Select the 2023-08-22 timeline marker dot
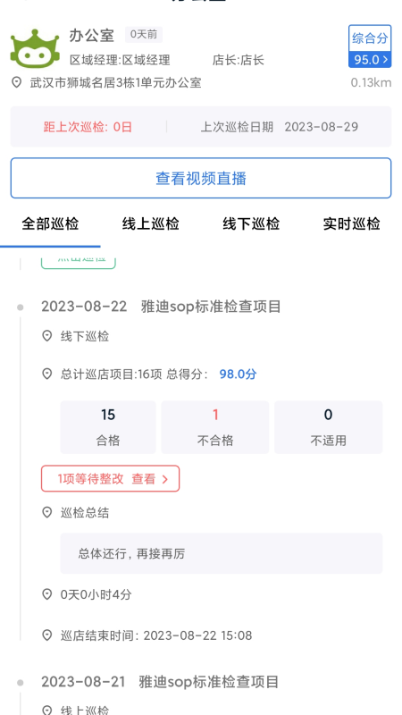Viewport: 402px width, 715px height. tap(20, 307)
